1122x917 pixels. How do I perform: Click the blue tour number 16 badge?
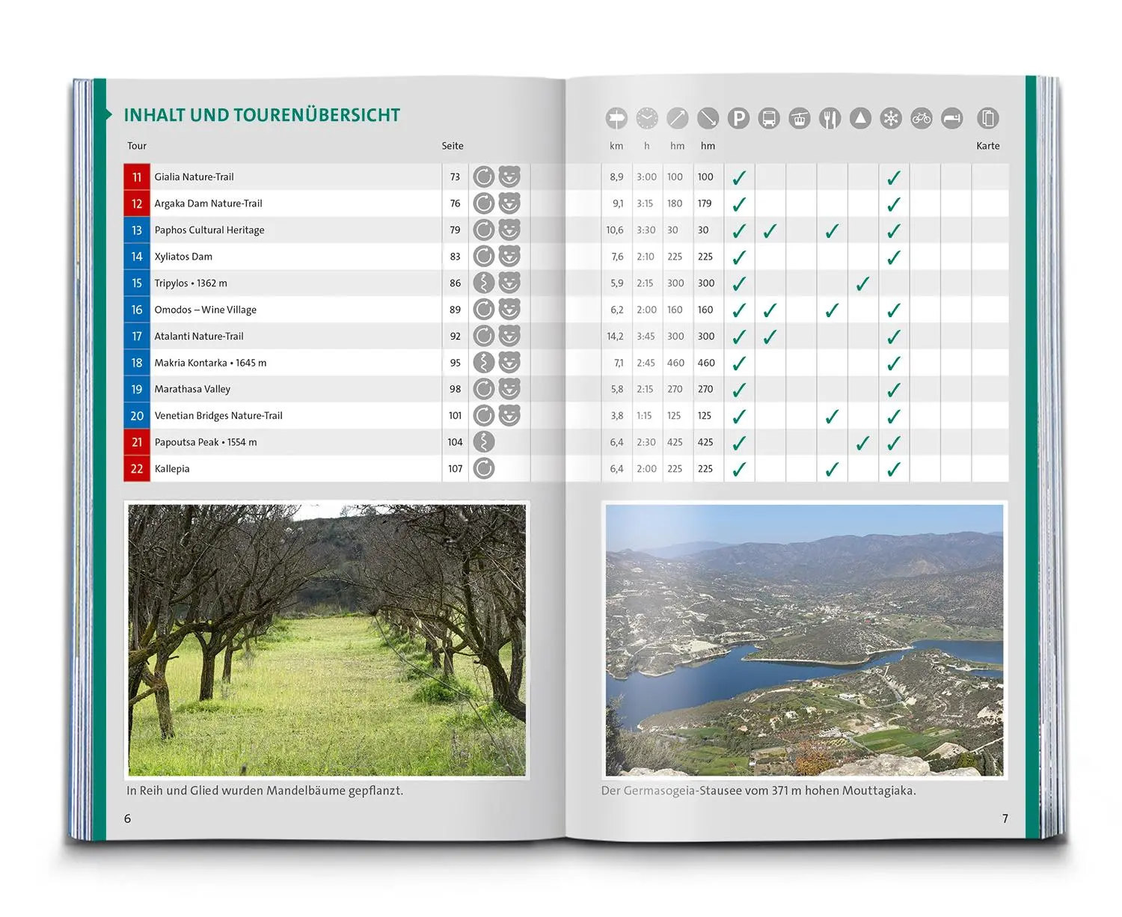point(137,310)
